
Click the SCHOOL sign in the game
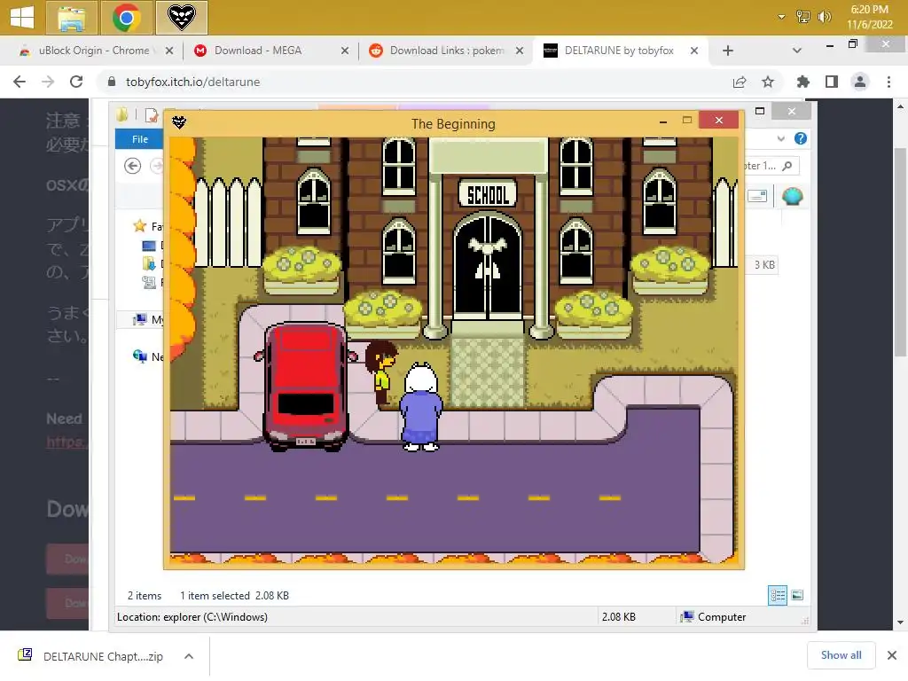488,194
